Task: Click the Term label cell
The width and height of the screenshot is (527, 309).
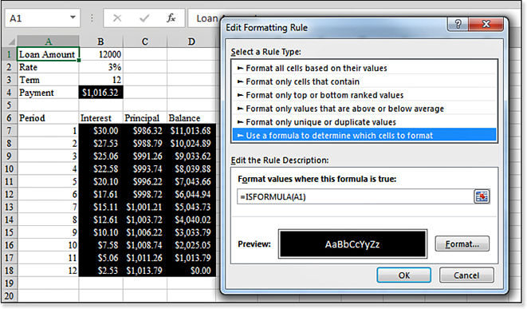Action: click(48, 80)
